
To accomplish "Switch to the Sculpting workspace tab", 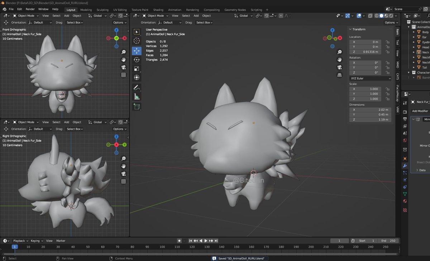I will click(x=102, y=10).
